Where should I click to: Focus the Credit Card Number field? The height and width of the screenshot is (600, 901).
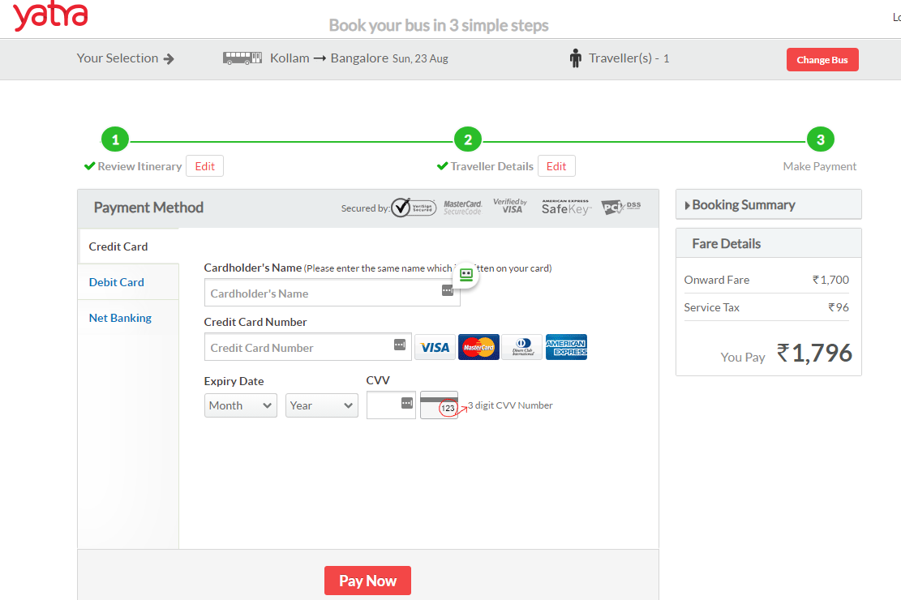(308, 347)
